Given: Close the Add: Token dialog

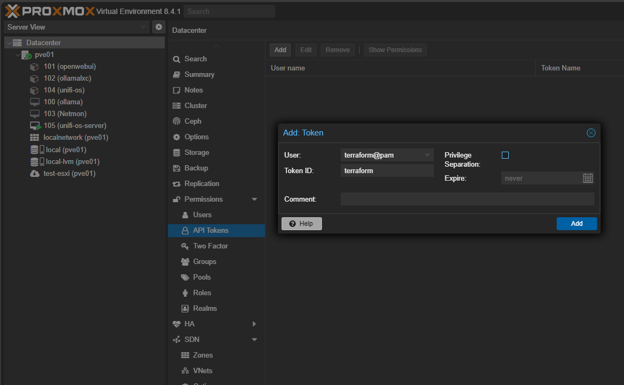Looking at the screenshot, I should click(x=591, y=133).
